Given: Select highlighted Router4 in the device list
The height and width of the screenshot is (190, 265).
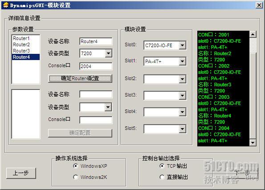Looking at the screenshot, I should tap(26, 57).
